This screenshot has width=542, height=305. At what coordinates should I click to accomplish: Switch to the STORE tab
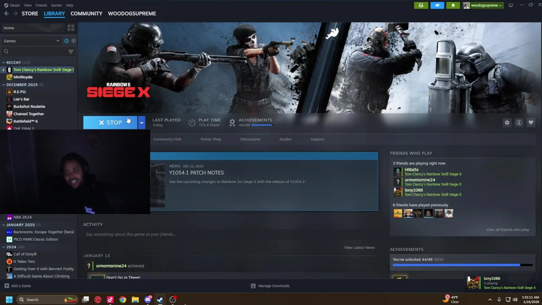(x=30, y=14)
